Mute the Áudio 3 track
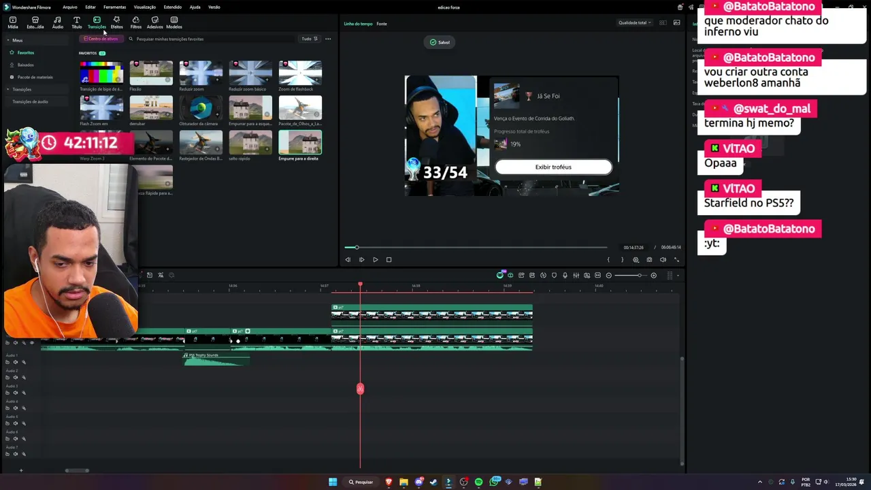871x490 pixels. click(16, 393)
